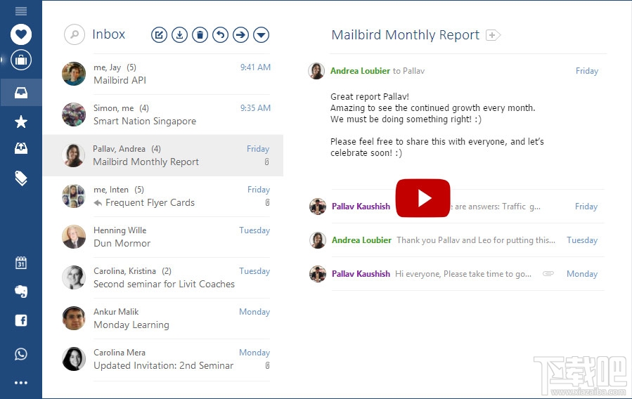Click attachment clip on Frequent Flyer Cards
The image size is (632, 399).
pos(267,202)
